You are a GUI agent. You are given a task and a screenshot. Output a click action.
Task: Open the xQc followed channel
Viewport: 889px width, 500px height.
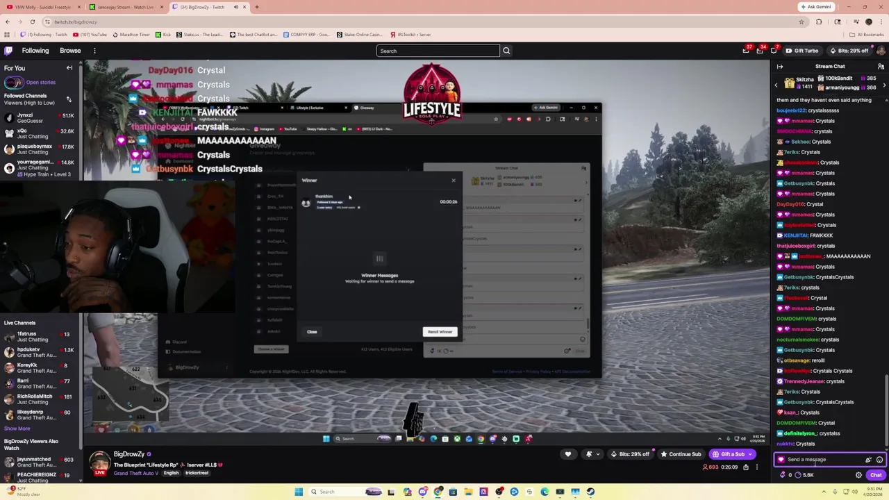tap(39, 133)
